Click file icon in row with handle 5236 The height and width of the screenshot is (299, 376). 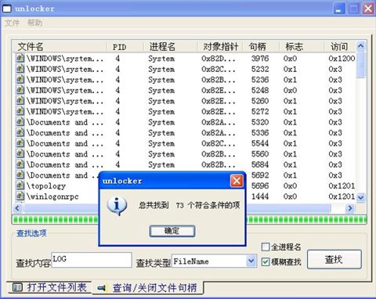(x=20, y=79)
